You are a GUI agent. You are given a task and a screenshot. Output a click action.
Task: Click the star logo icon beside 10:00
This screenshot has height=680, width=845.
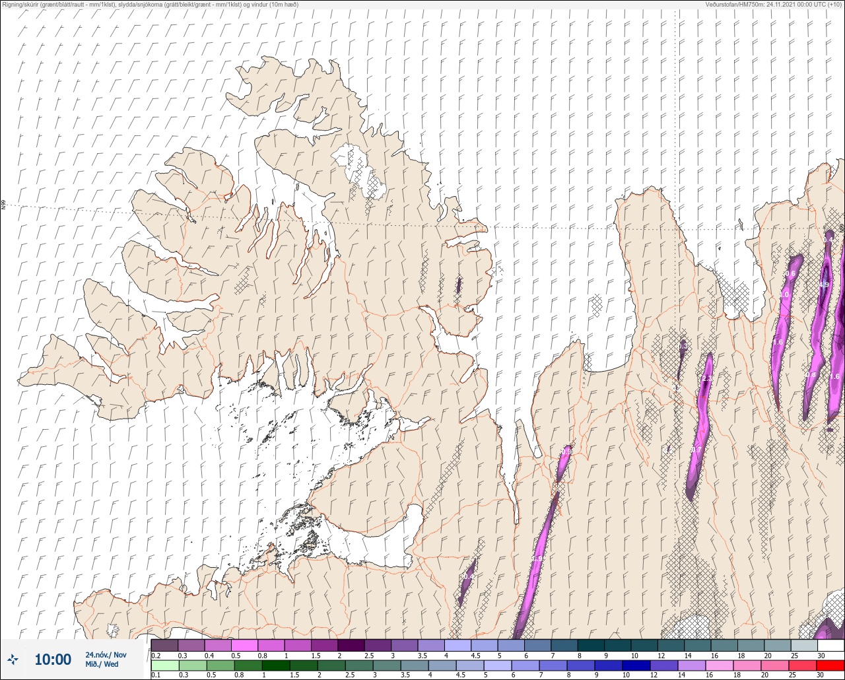[13, 659]
